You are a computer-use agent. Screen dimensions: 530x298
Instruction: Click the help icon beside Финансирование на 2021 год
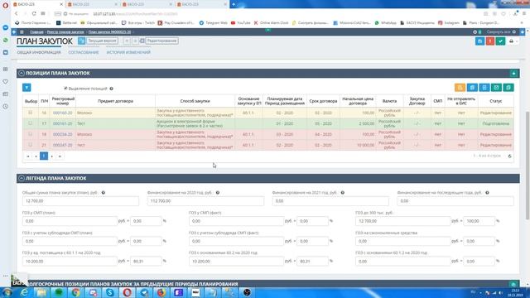click(342, 193)
